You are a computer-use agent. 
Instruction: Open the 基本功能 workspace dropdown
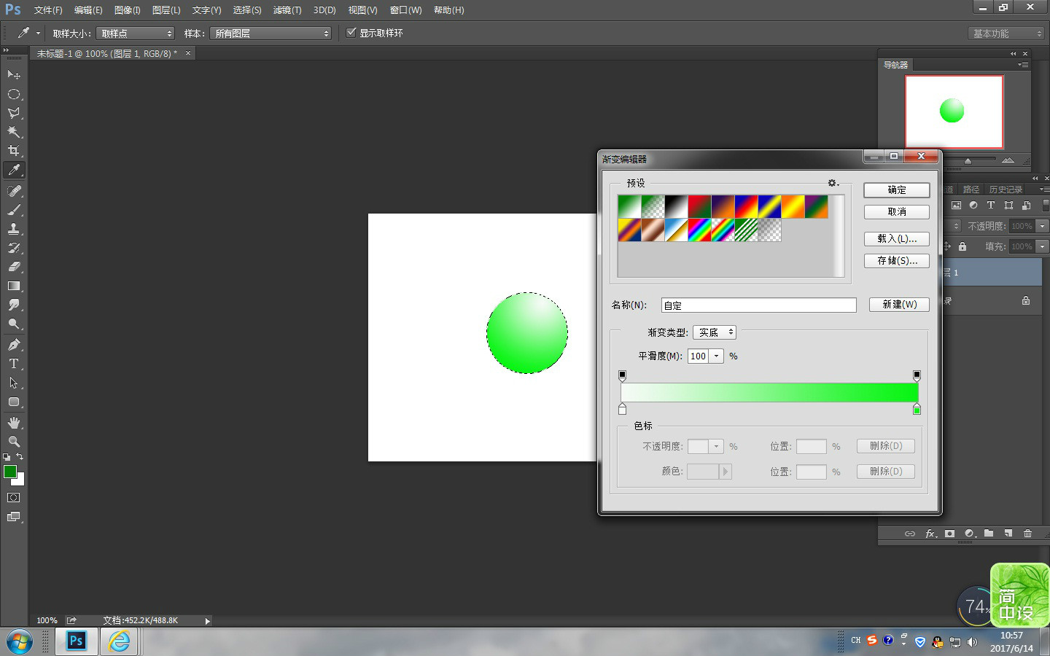(x=1006, y=34)
